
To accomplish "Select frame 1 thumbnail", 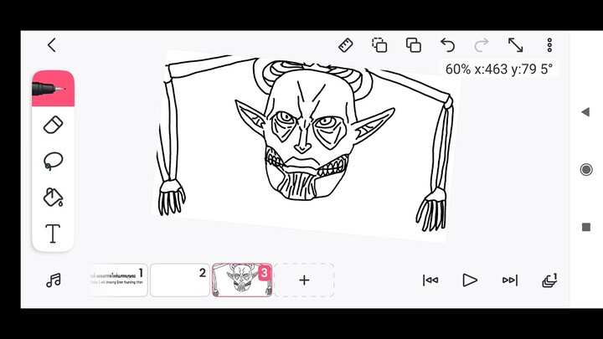I will coord(118,280).
